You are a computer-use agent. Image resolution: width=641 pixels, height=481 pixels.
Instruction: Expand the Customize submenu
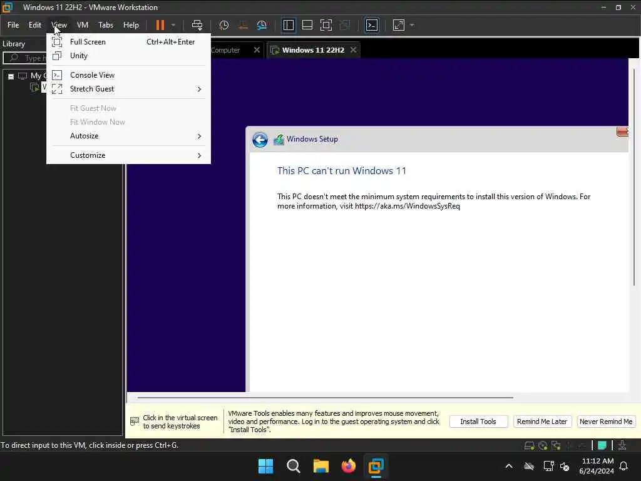128,155
